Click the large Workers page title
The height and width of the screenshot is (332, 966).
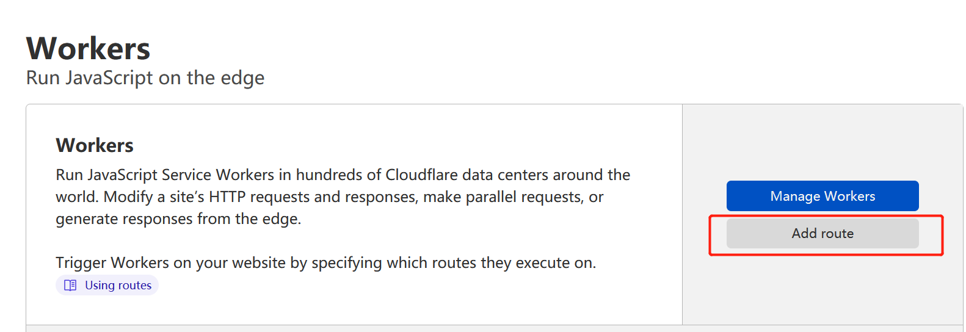click(88, 49)
